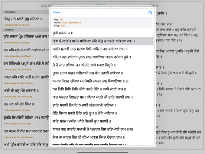Tap background line ਜਿਨਿ ਮਾਣਸ ਤੇ ਦੇਵਤੇ ਕੀਏ
This screenshot has width=205, height=154.
180,89
